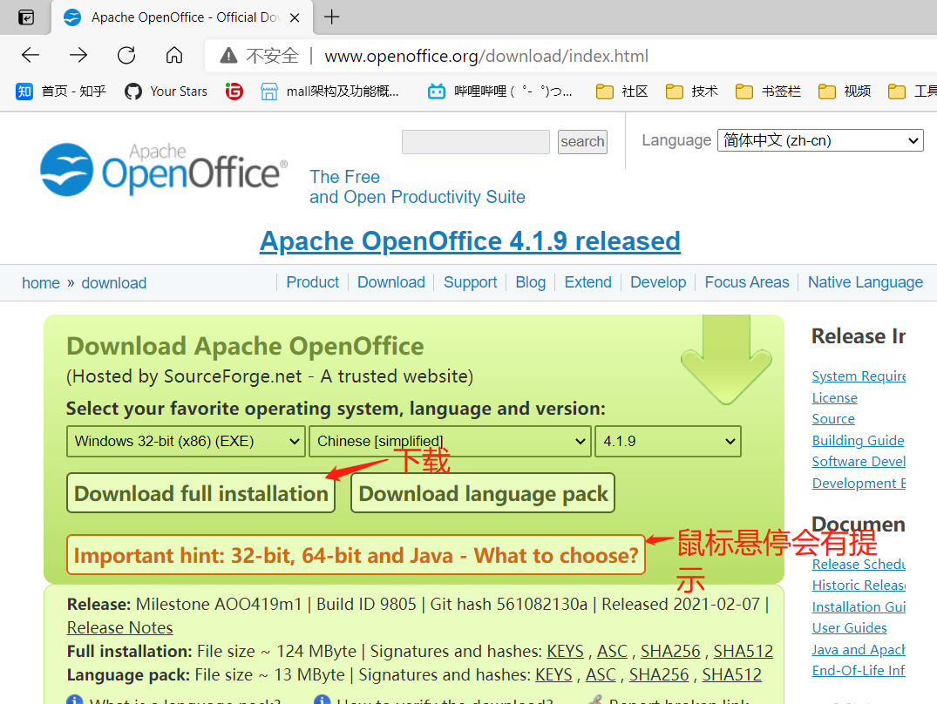This screenshot has width=937, height=704.
Task: Open the 书签栏 bookmarks folder
Action: pyautogui.click(x=768, y=91)
